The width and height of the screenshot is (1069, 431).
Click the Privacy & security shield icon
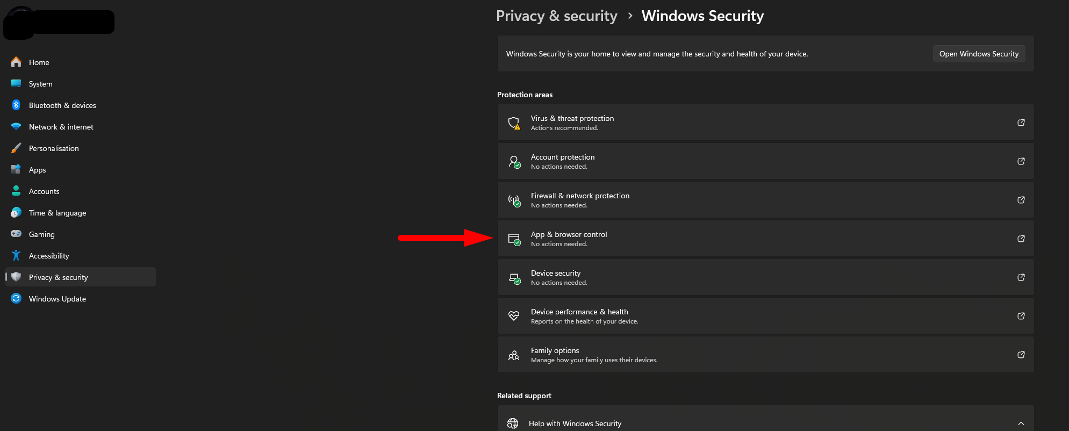16,277
